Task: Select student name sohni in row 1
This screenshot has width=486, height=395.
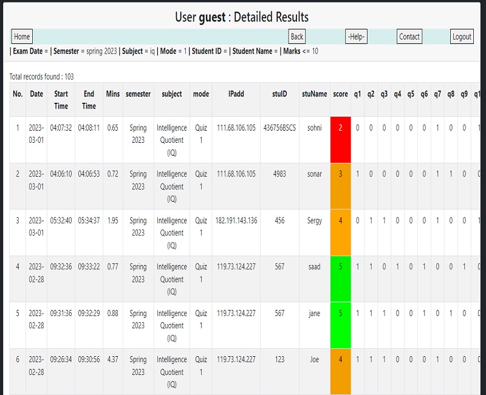Action: [x=314, y=128]
